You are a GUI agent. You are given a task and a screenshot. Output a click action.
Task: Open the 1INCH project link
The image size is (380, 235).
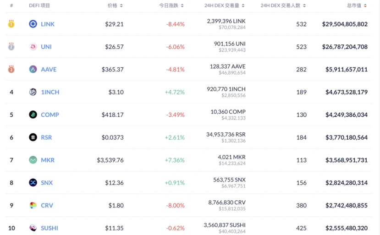[x=50, y=92]
